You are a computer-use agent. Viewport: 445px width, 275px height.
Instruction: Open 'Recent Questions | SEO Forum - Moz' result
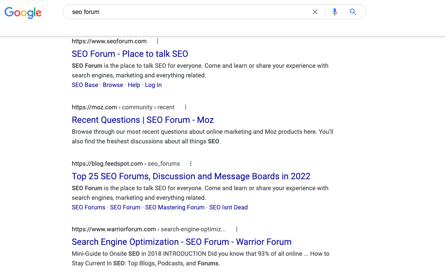[x=143, y=120]
